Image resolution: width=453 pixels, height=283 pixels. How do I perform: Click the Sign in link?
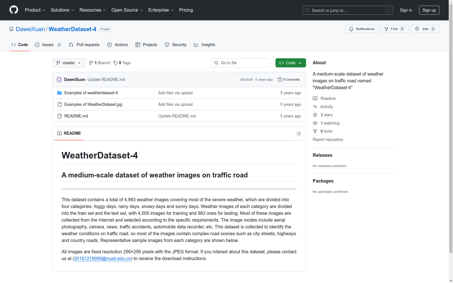click(406, 10)
